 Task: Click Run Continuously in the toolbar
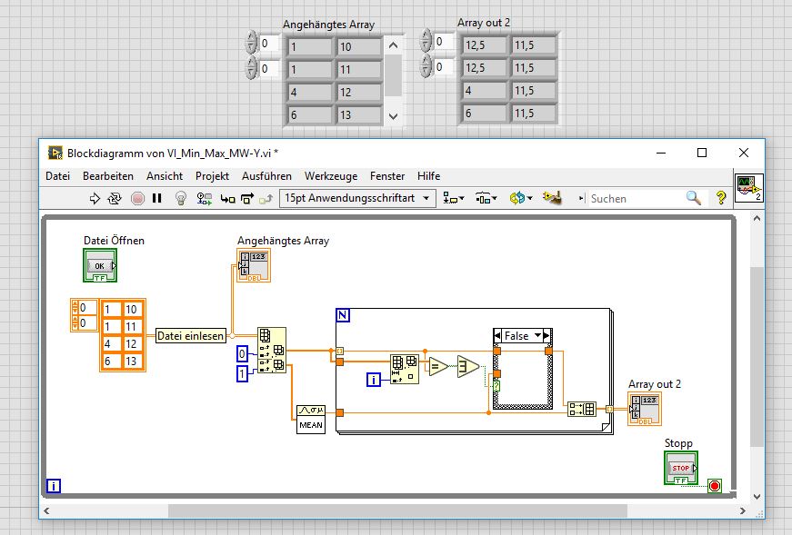pyautogui.click(x=115, y=198)
